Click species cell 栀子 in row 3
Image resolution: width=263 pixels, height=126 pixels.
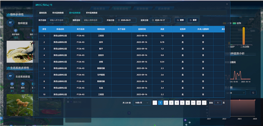tap(101, 49)
